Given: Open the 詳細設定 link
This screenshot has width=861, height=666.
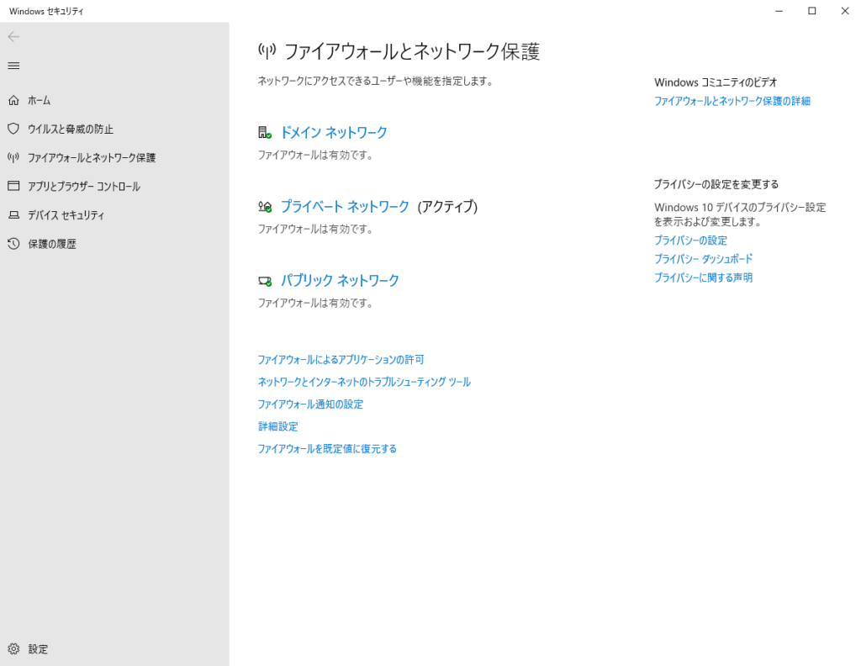Looking at the screenshot, I should (277, 427).
